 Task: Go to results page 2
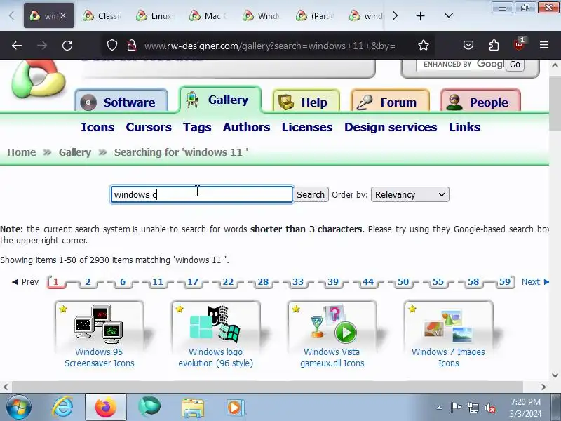[88, 282]
